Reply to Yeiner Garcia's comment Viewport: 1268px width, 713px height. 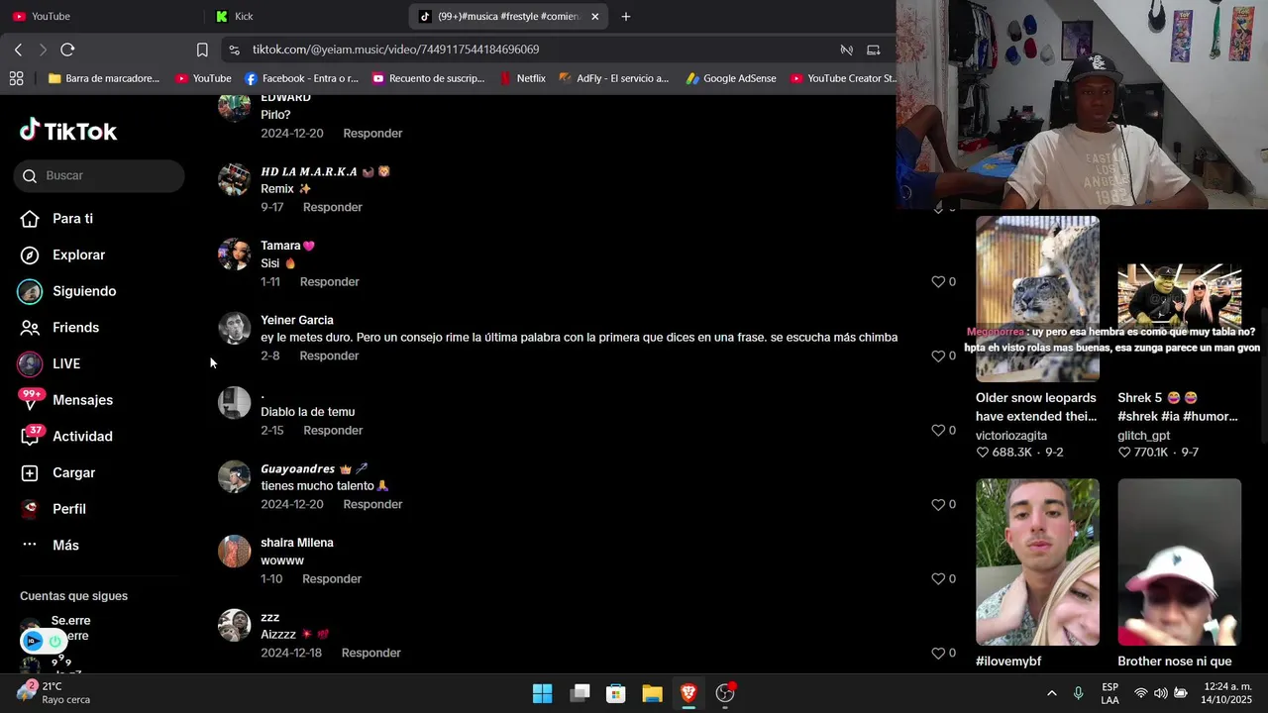[x=329, y=356]
